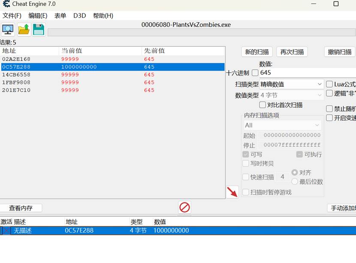Enable the 对比首次扫描 checkbox
The width and height of the screenshot is (356, 263).
(262, 105)
